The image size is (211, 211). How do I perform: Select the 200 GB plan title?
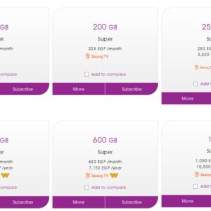105,27
